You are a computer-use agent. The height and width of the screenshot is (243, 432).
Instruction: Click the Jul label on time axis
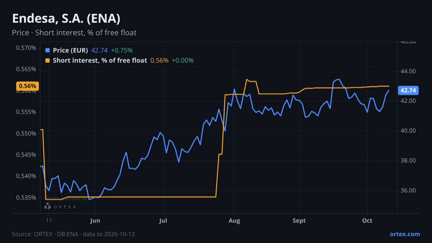(163, 221)
